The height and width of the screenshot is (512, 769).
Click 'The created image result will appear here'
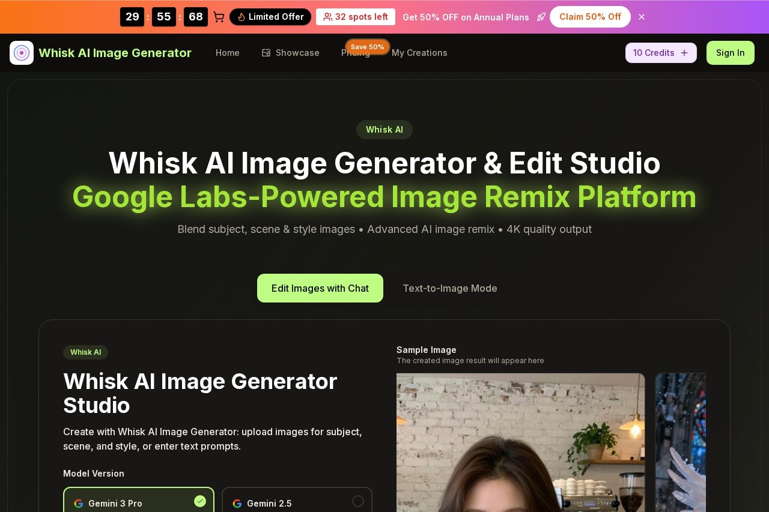coord(470,361)
